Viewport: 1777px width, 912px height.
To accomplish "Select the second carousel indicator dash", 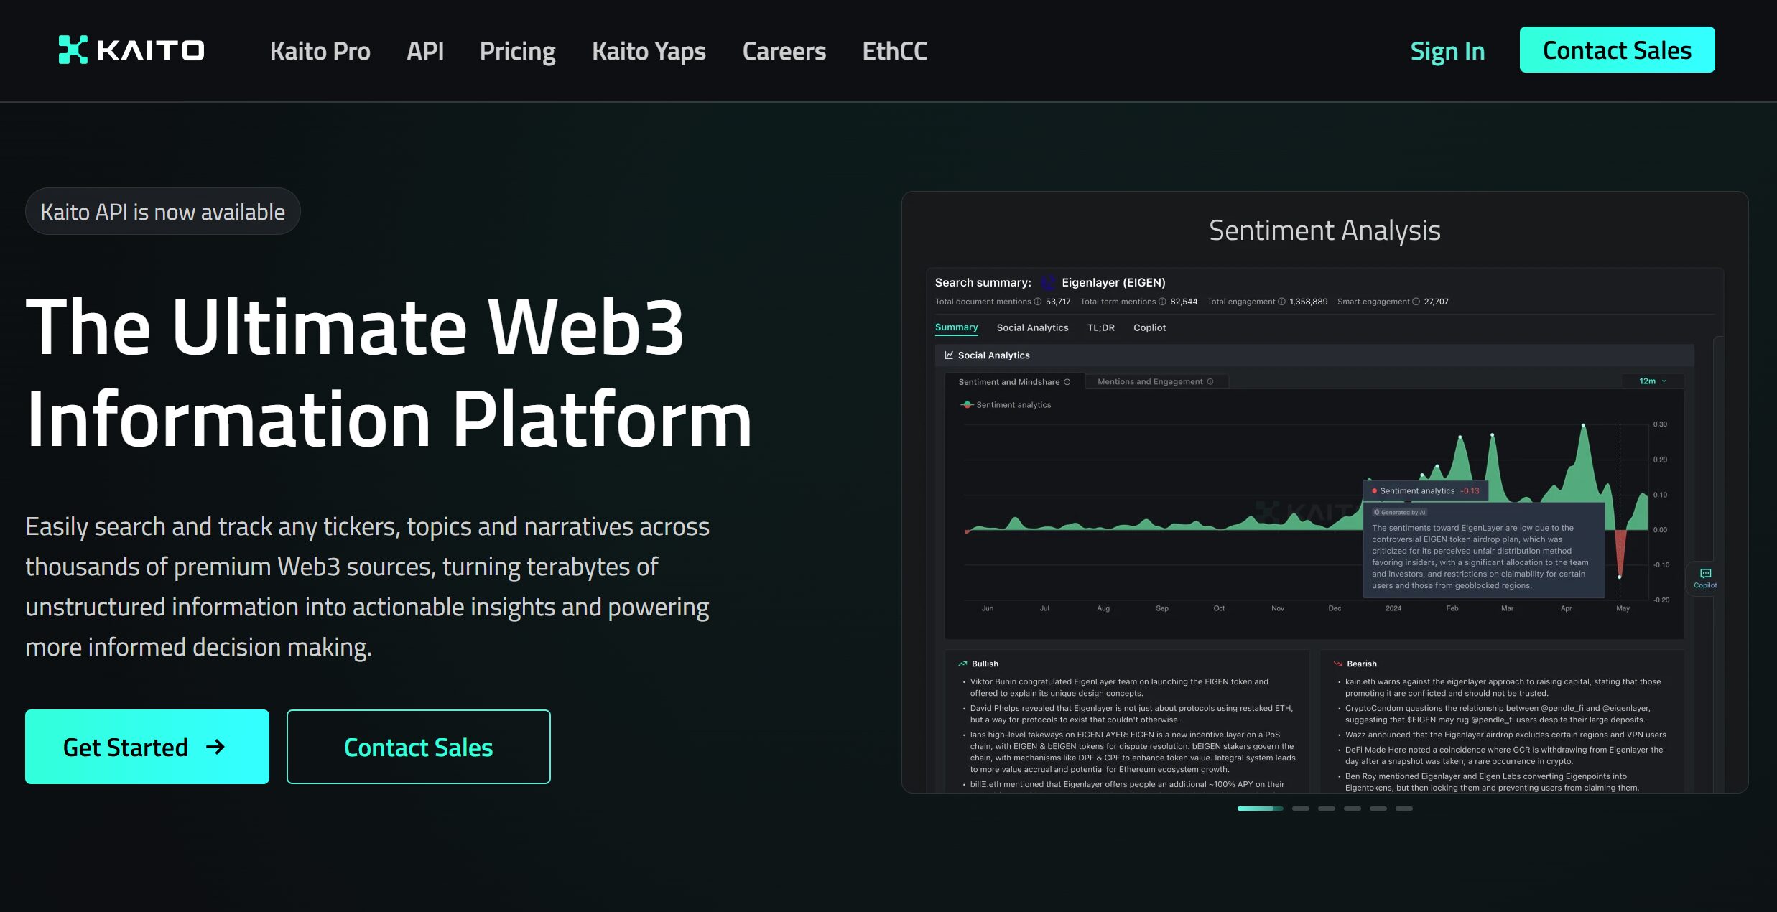I will 1301,809.
